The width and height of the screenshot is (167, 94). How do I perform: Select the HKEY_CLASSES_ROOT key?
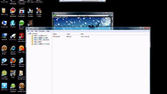(x=40, y=36)
